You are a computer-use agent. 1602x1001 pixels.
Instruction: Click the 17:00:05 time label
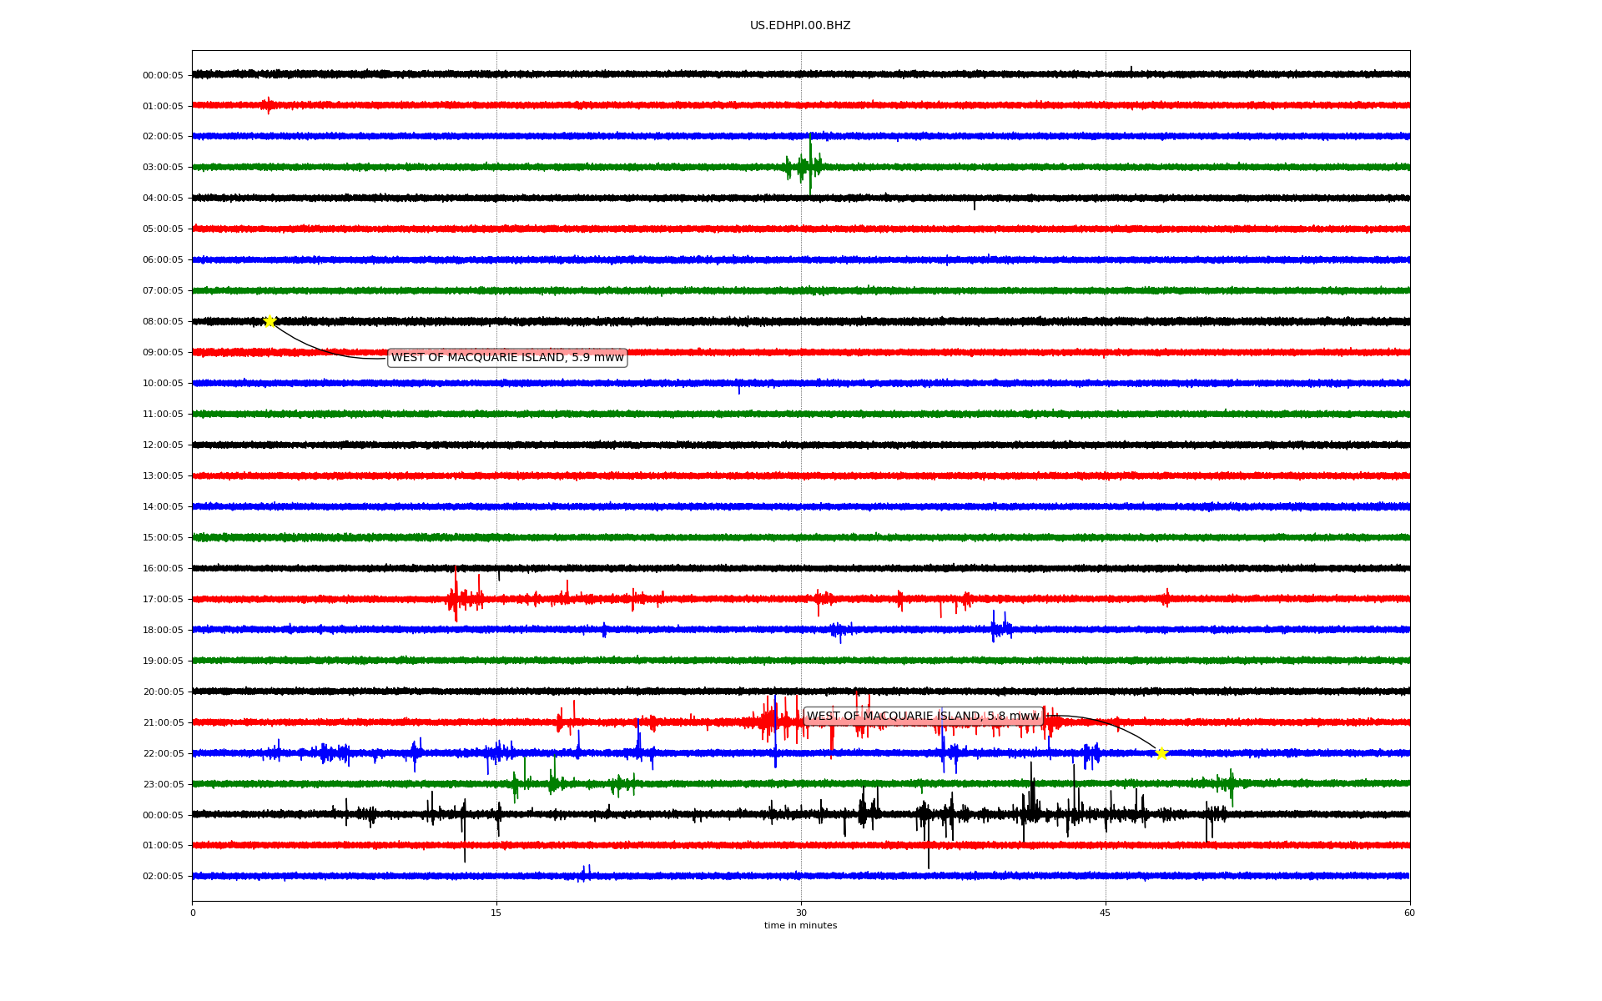pyautogui.click(x=163, y=600)
